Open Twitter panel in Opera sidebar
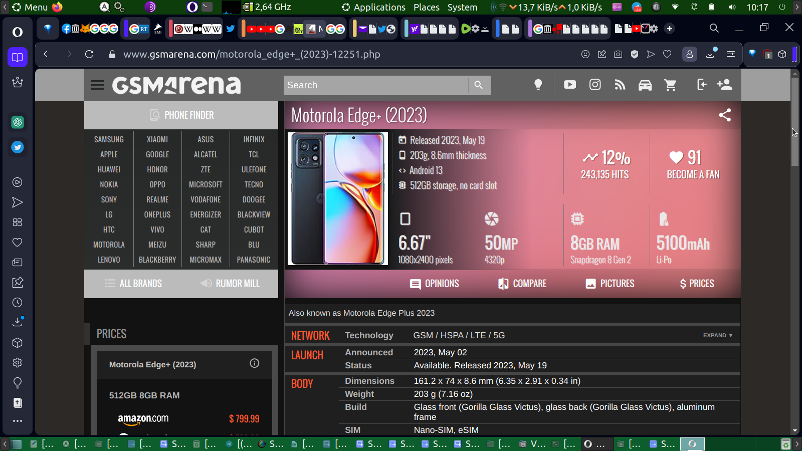This screenshot has width=802, height=451. [18, 147]
